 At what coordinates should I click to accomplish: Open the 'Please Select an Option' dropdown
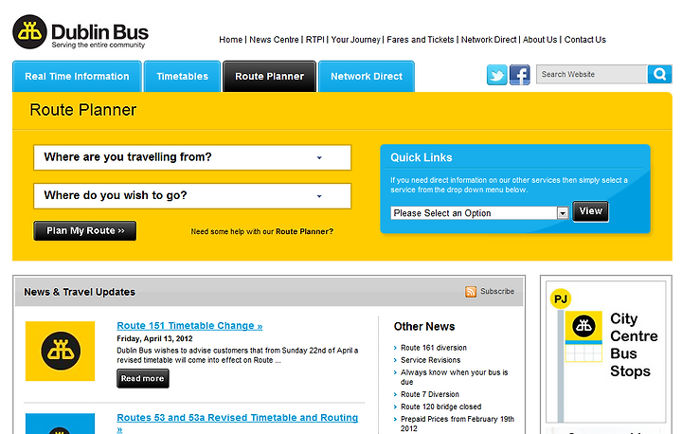pos(479,213)
